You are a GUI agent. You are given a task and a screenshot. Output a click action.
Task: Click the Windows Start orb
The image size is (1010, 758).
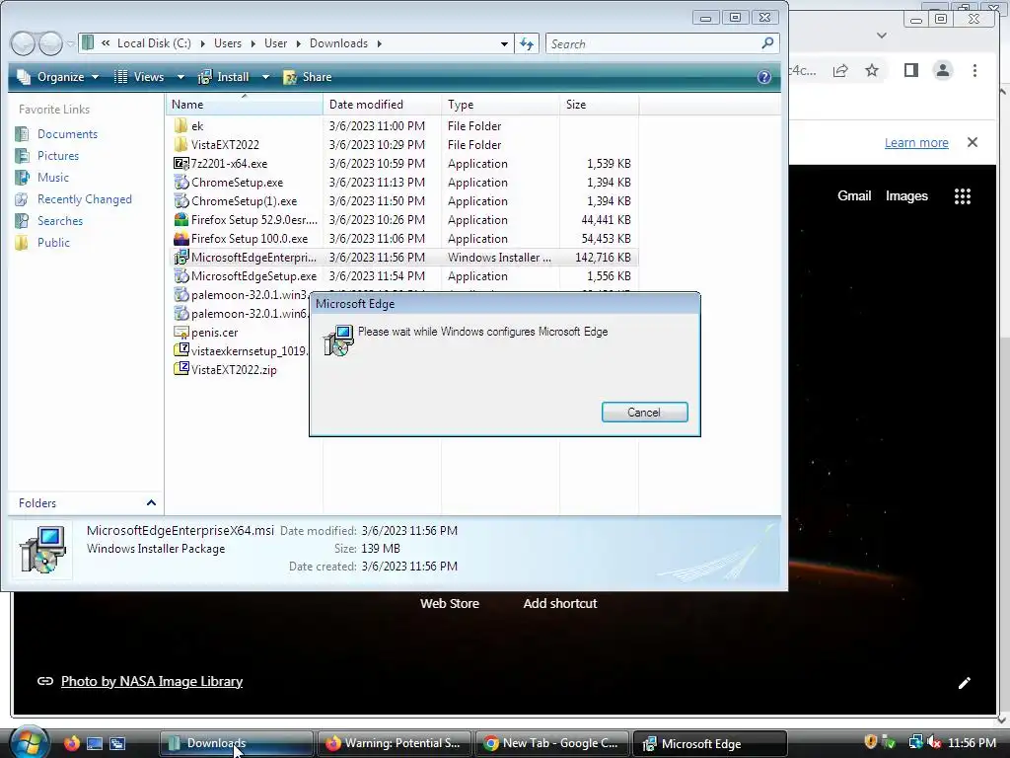(29, 742)
